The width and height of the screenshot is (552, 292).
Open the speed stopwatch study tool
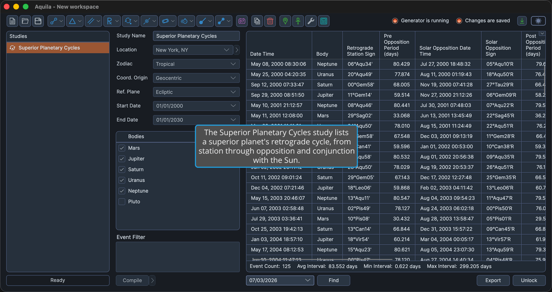click(186, 21)
